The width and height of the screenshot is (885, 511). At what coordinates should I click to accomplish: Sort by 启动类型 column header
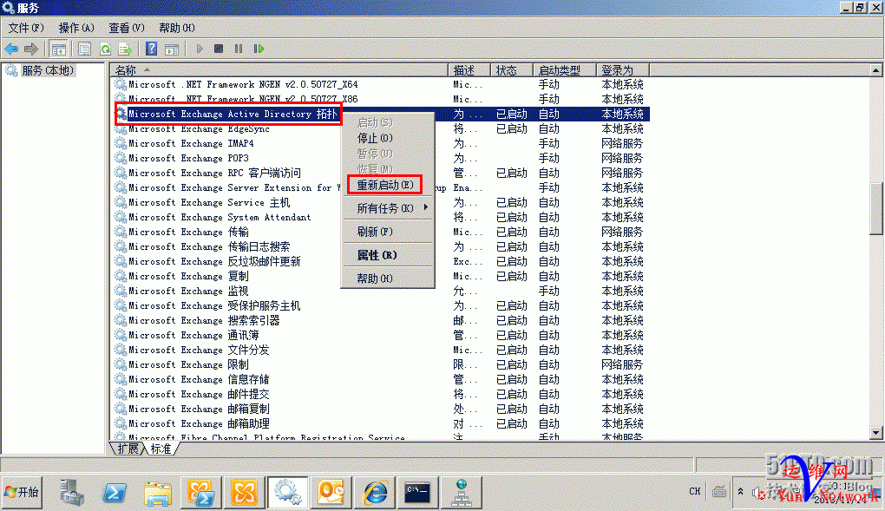[x=565, y=70]
